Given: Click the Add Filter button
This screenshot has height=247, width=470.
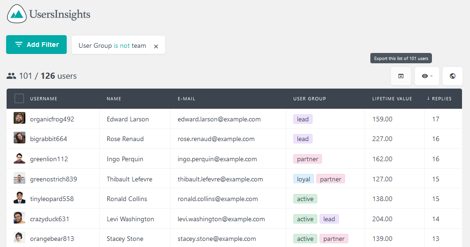Looking at the screenshot, I should [x=36, y=45].
